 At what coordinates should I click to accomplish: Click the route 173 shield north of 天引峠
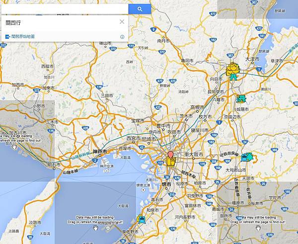click(131, 46)
